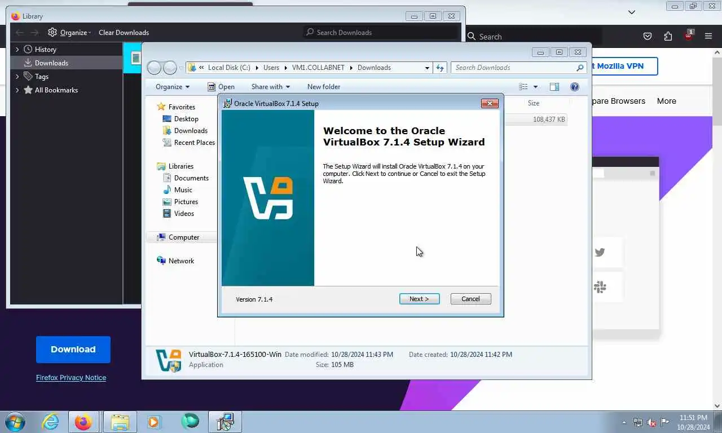This screenshot has height=433, width=722.
Task: Open Pocket icon in Firefox toolbar
Action: click(648, 36)
